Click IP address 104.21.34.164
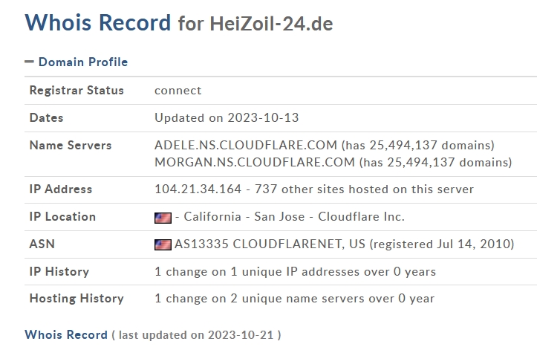Viewport: 537px width, 347px height. tap(198, 189)
